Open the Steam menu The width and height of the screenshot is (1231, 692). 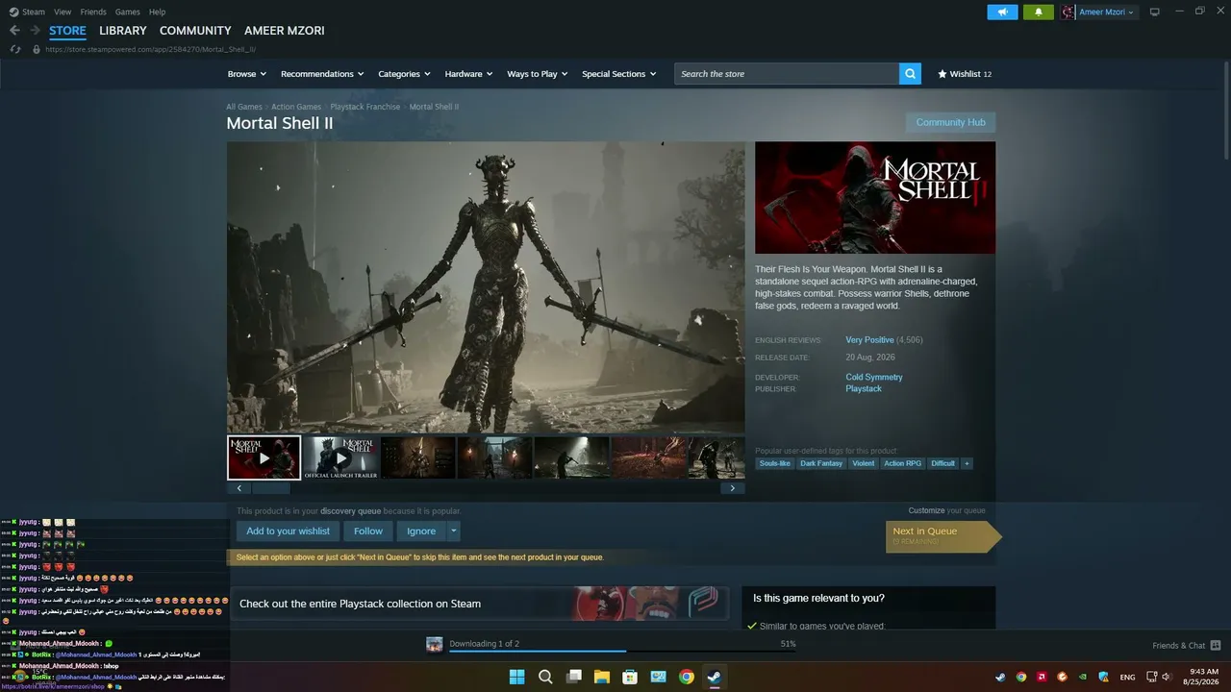34,12
